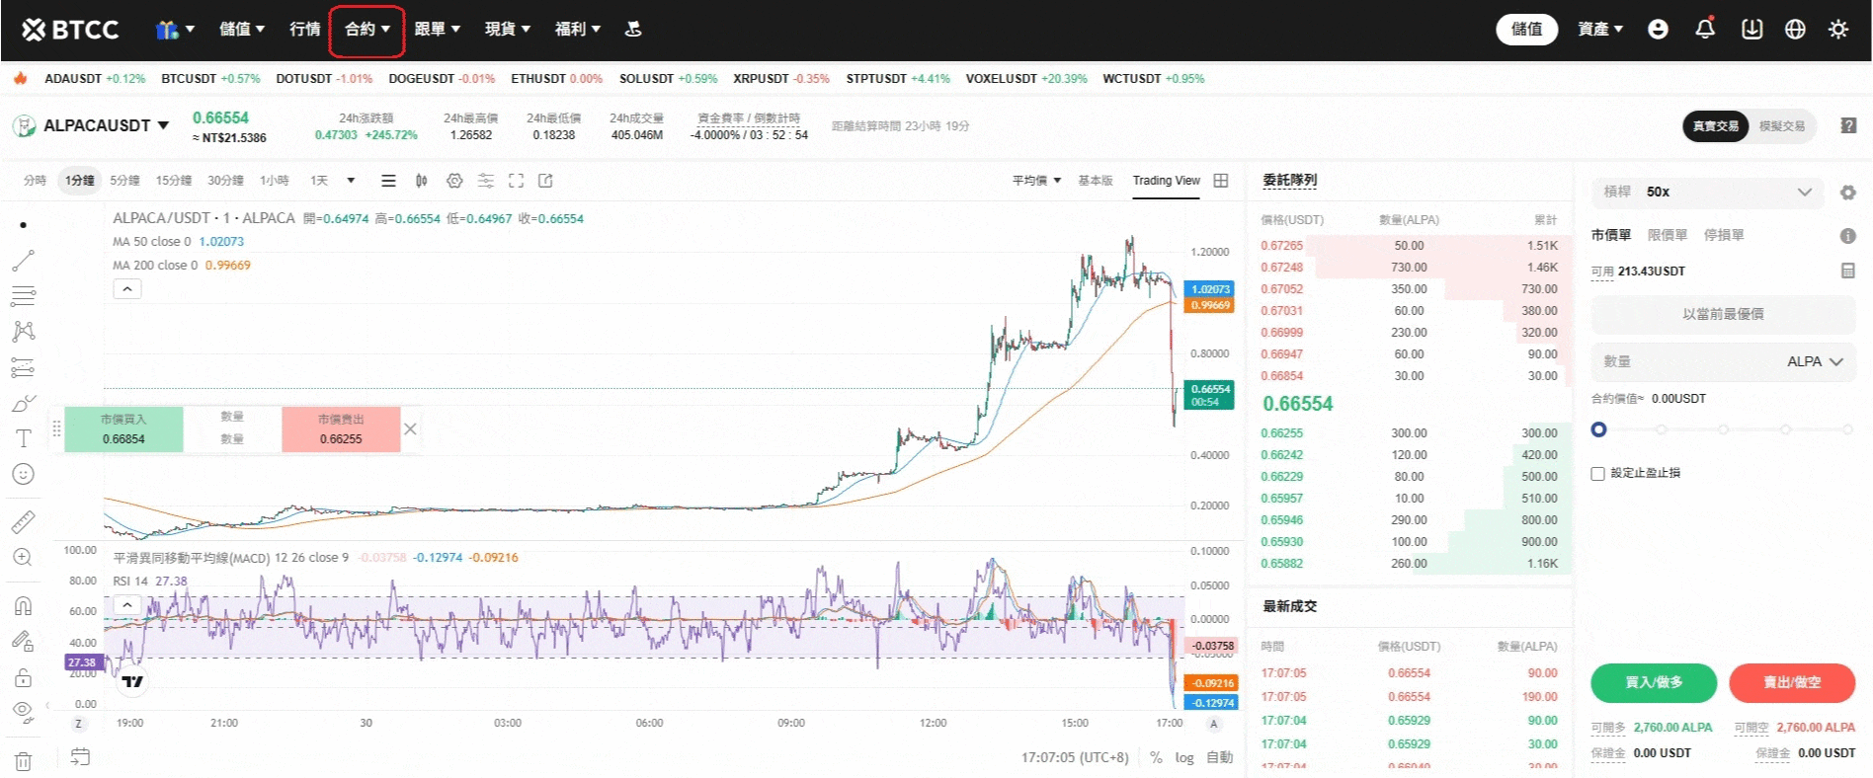This screenshot has width=1873, height=778.
Task: Toggle stay-in-drawing-mode pencil lock
Action: pyautogui.click(x=23, y=641)
